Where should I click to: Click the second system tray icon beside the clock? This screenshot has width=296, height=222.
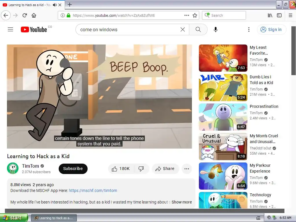point(275,218)
